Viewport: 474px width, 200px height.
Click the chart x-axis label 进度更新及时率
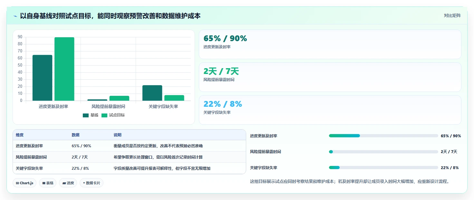point(53,106)
